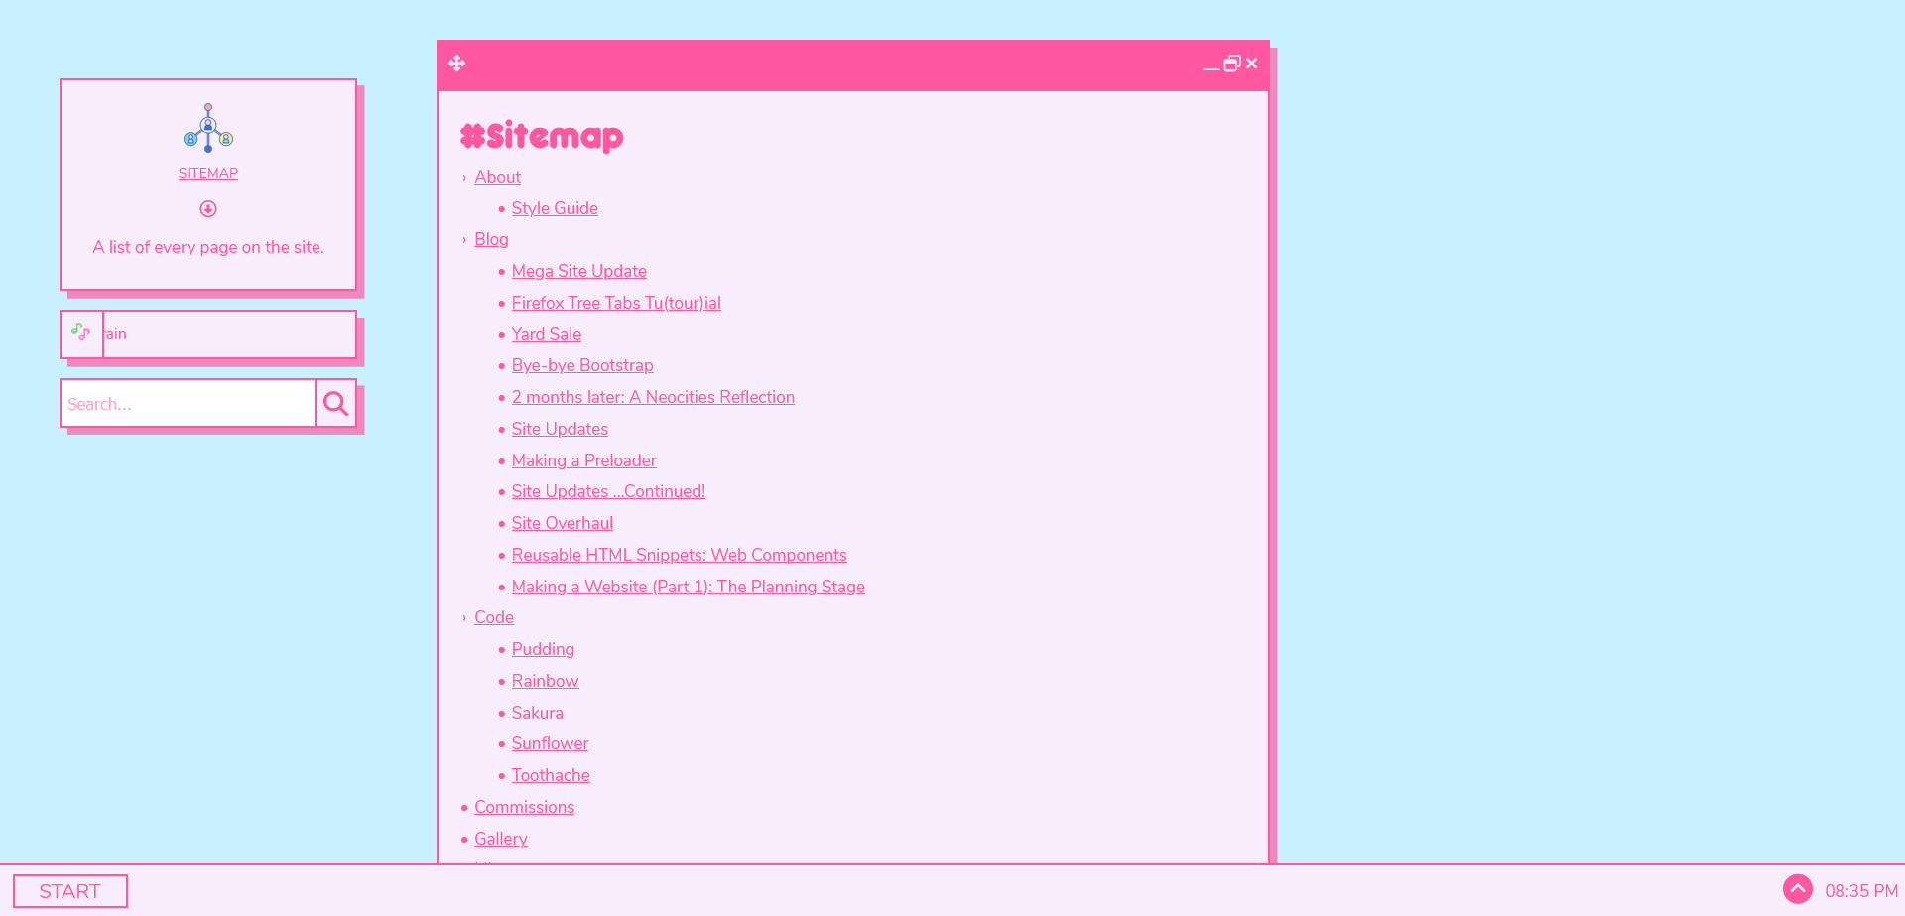1905x916 pixels.
Task: Open the Mega Site Update blog post
Action: [578, 271]
